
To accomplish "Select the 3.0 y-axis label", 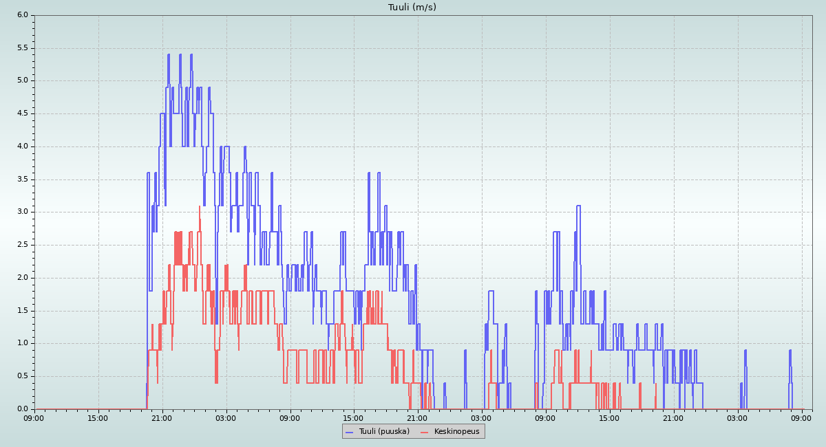I will click(x=22, y=212).
